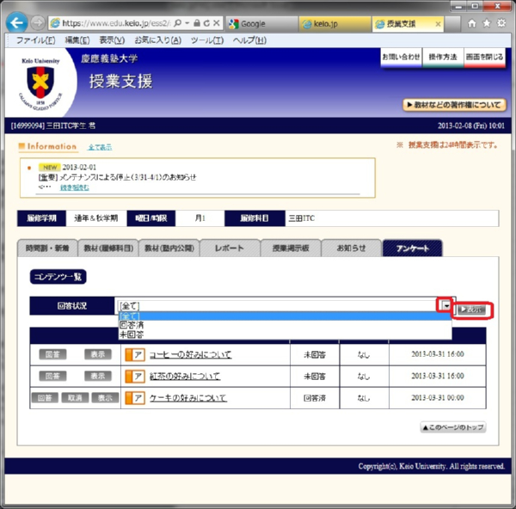Open the お気に入り(A) menu

click(x=152, y=40)
